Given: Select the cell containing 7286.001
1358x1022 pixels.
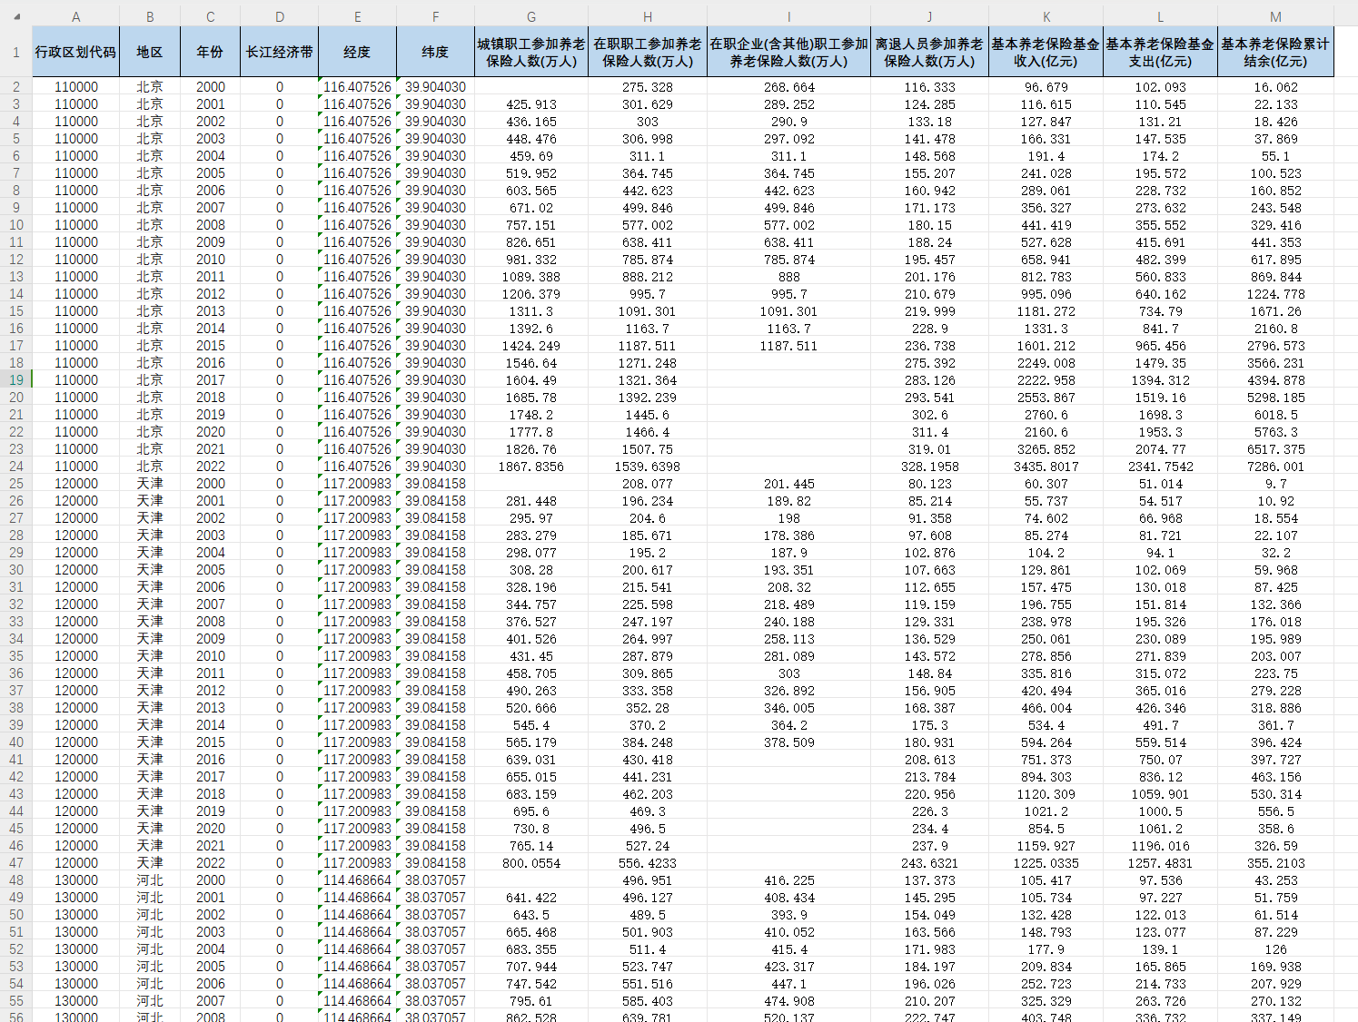Looking at the screenshot, I should pyautogui.click(x=1275, y=466).
